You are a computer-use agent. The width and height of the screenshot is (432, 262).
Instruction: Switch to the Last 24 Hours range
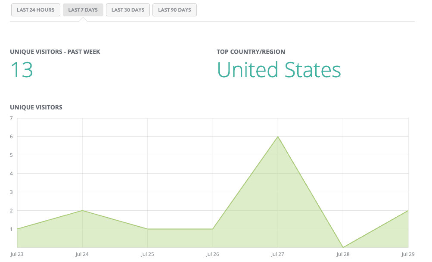coord(36,10)
